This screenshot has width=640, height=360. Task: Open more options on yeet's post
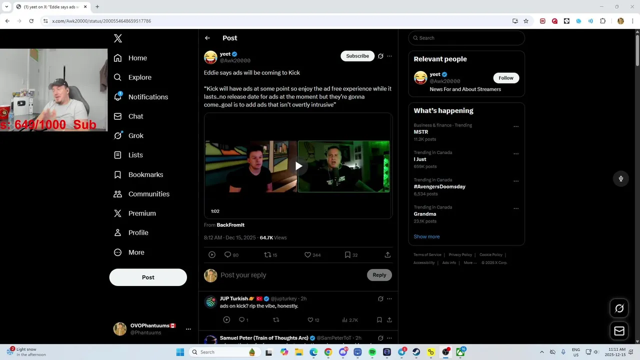click(x=389, y=56)
